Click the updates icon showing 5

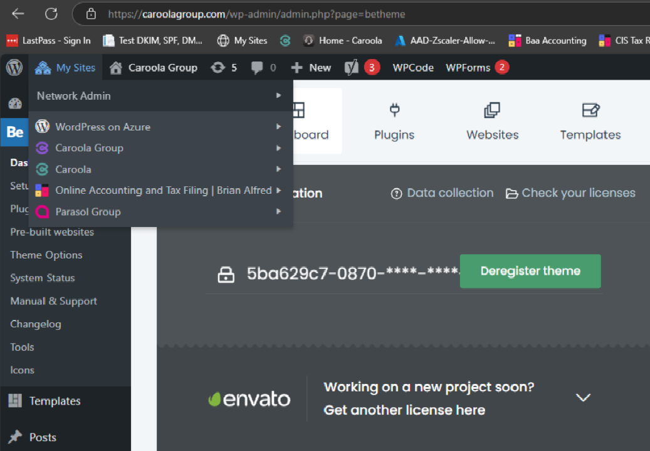point(218,68)
